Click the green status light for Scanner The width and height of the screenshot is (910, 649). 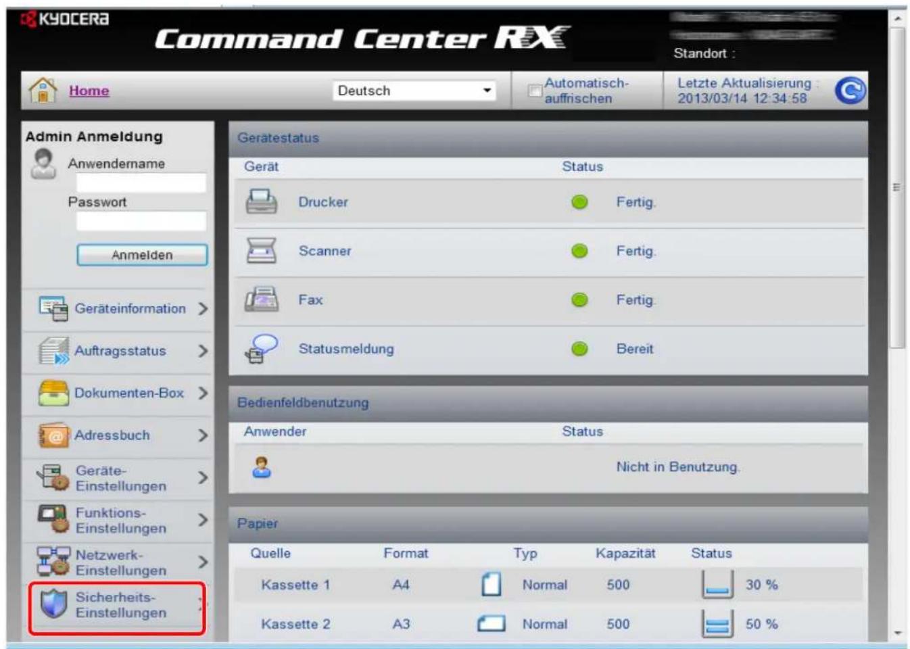click(x=579, y=251)
